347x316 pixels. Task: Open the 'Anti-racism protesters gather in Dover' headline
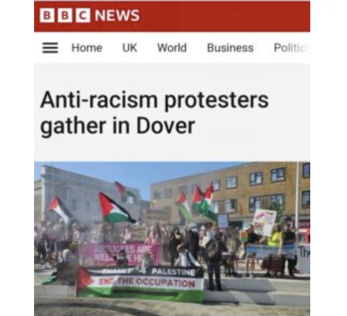pyautogui.click(x=154, y=113)
